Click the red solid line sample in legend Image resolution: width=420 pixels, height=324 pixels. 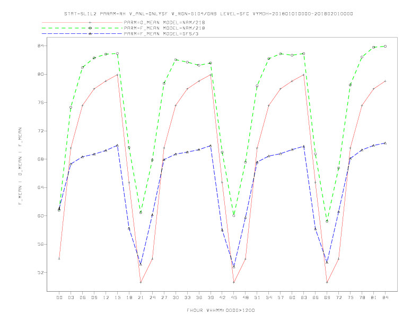[82, 22]
